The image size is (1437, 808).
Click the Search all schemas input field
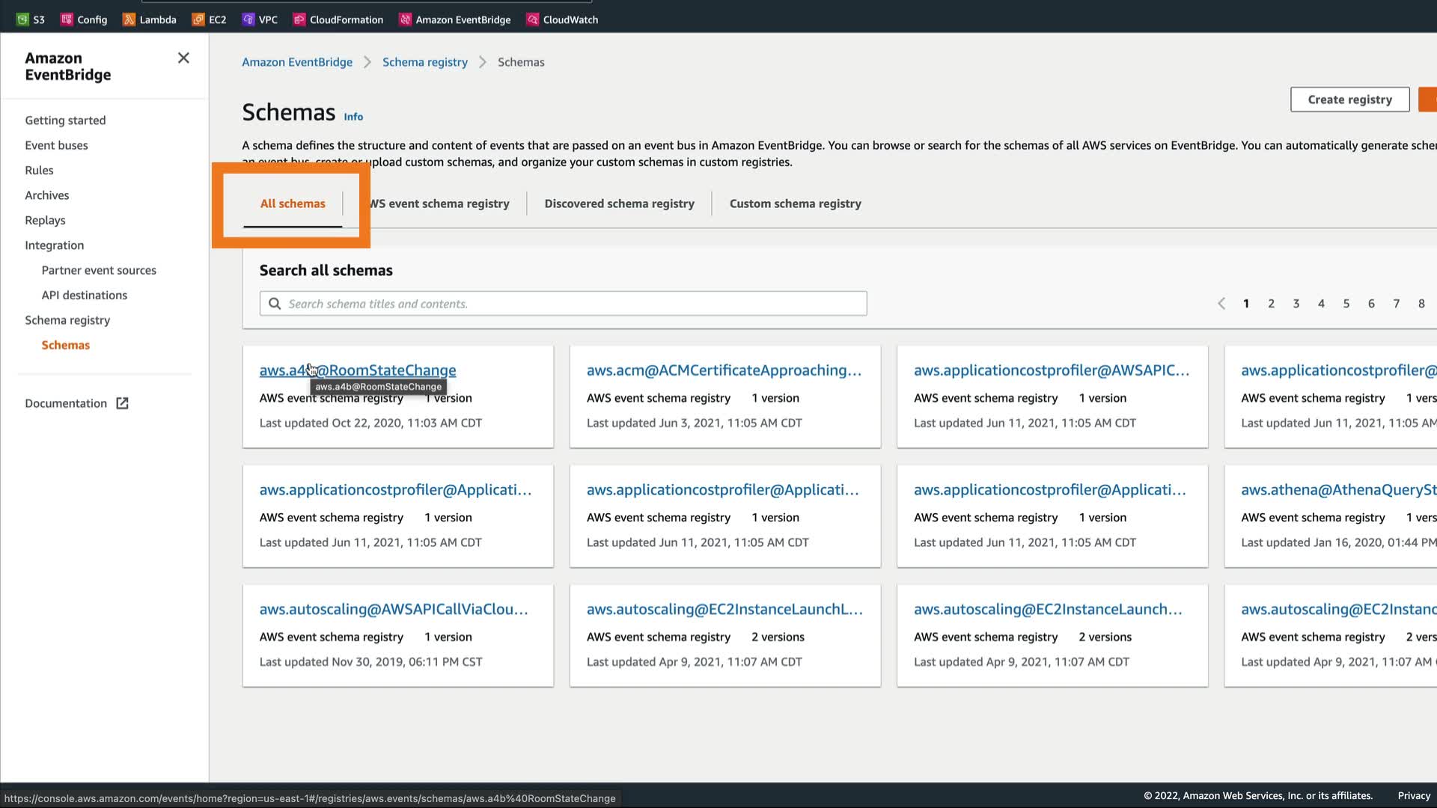[573, 304]
